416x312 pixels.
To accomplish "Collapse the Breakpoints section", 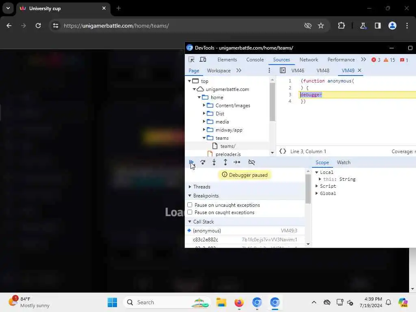I will coord(190,195).
